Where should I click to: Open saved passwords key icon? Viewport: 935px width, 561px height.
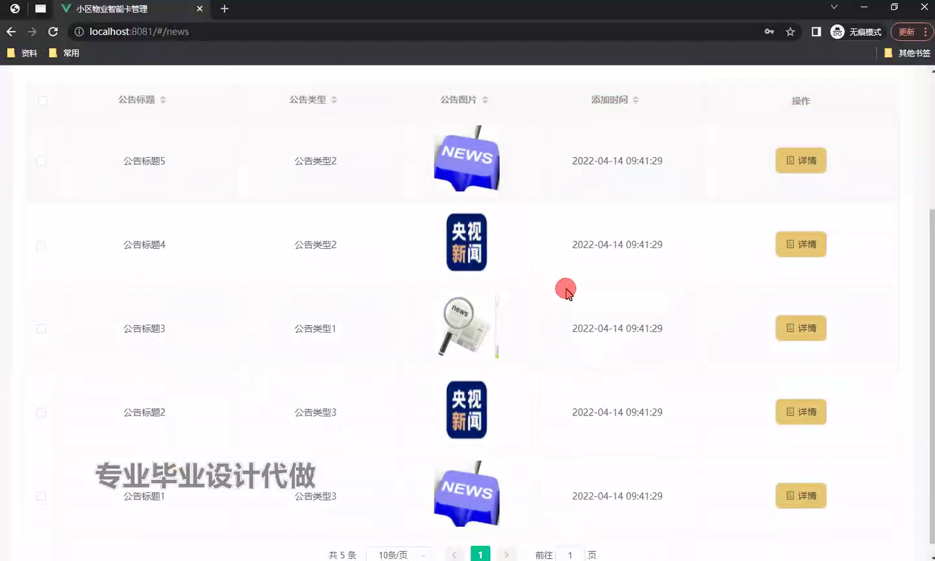click(769, 31)
